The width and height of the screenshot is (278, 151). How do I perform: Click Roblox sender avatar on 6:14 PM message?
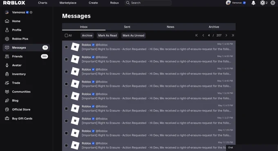(75, 96)
